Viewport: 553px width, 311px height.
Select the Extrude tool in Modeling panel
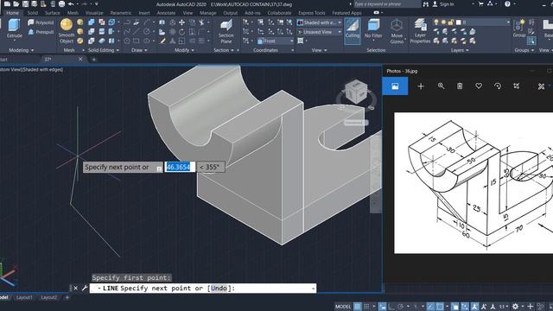point(14,29)
